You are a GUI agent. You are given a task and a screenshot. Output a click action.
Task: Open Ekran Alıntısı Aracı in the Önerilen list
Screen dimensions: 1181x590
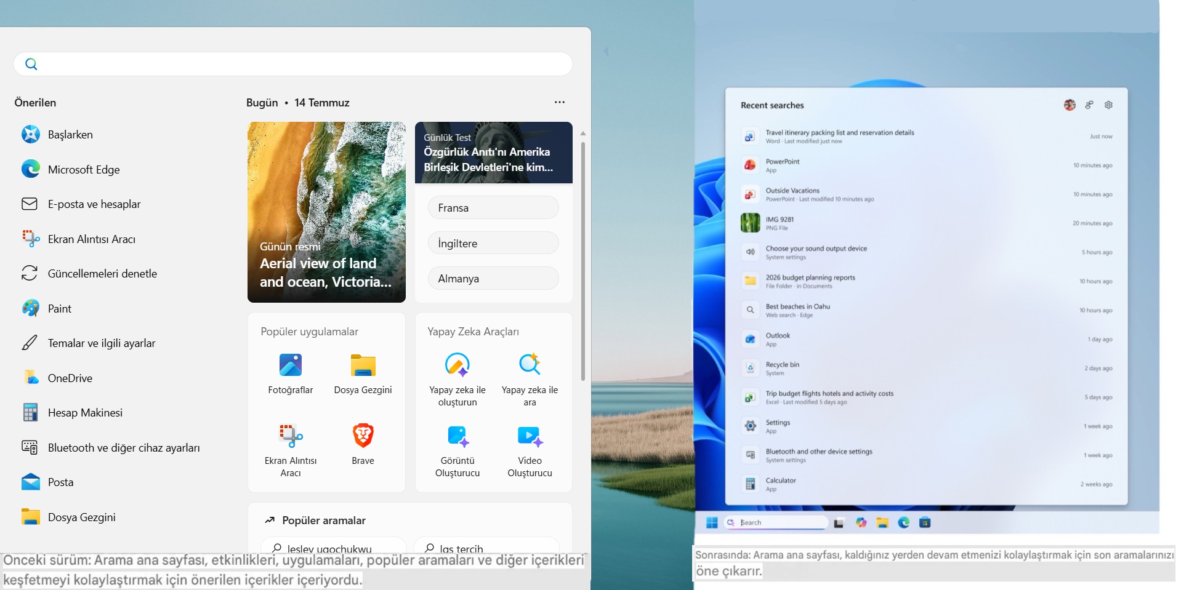coord(78,239)
